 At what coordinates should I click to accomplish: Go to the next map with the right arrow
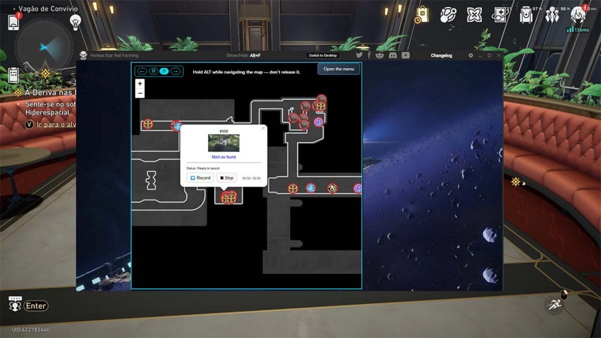(x=175, y=71)
